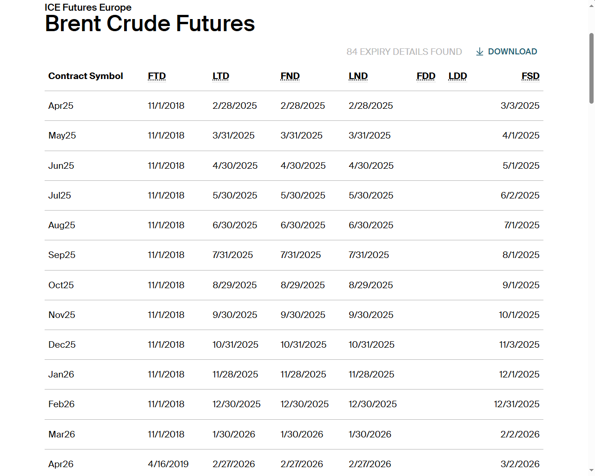Select the Apr26 contract symbol cell
Viewport: 595px width, 476px height.
click(x=61, y=464)
